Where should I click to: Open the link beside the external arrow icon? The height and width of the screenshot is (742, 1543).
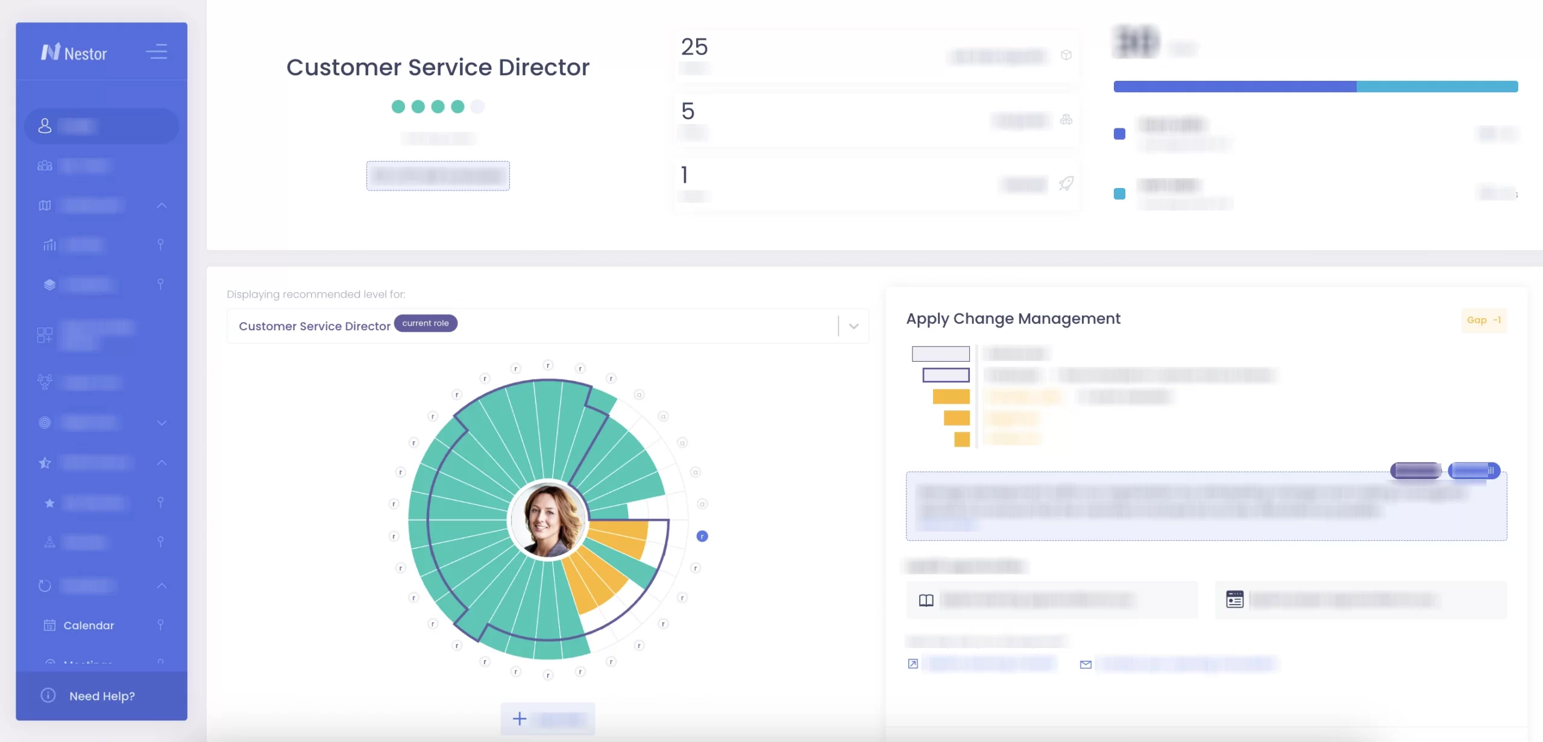tap(990, 664)
